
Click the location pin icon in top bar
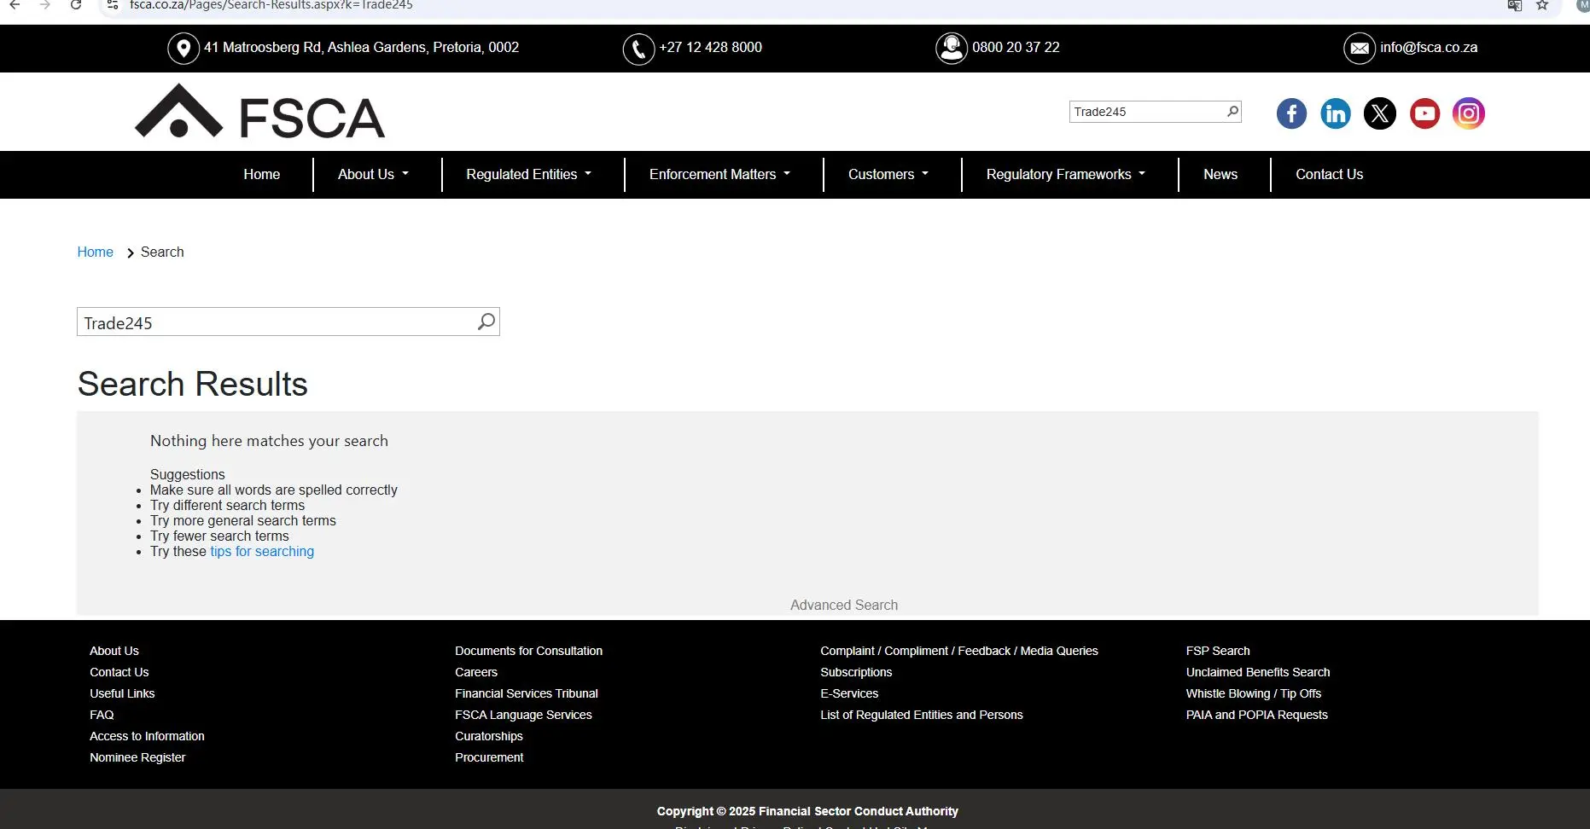[183, 49]
